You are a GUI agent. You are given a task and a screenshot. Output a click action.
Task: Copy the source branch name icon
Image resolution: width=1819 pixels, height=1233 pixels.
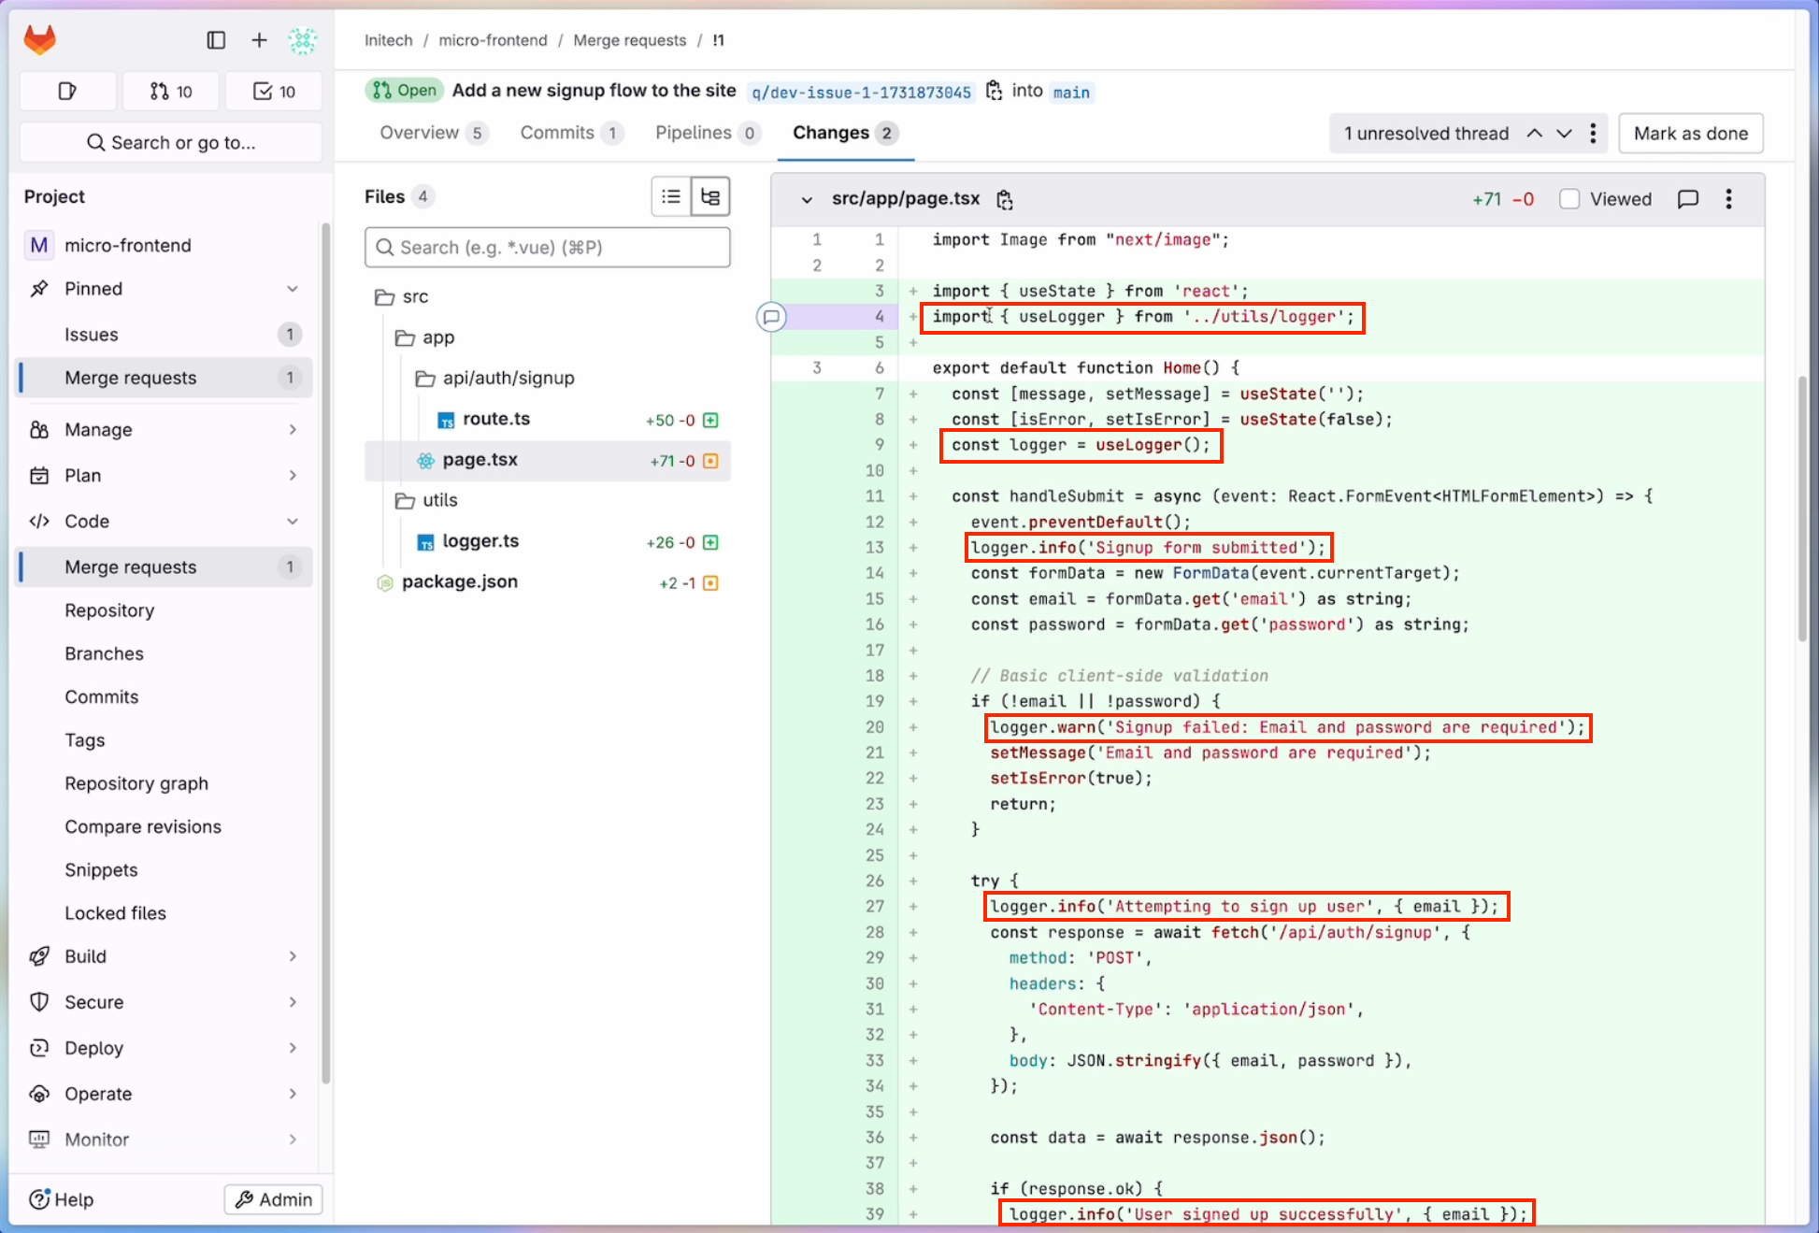click(x=994, y=91)
